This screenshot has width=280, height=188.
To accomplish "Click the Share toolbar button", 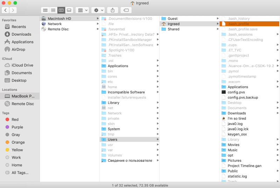I will click(x=113, y=10).
